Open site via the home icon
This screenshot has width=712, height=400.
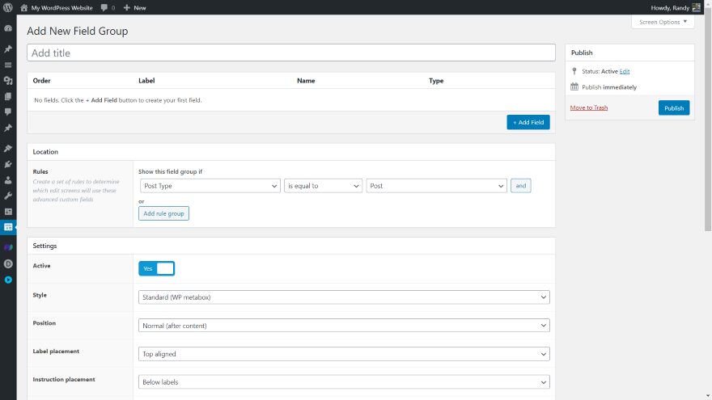[x=24, y=8]
